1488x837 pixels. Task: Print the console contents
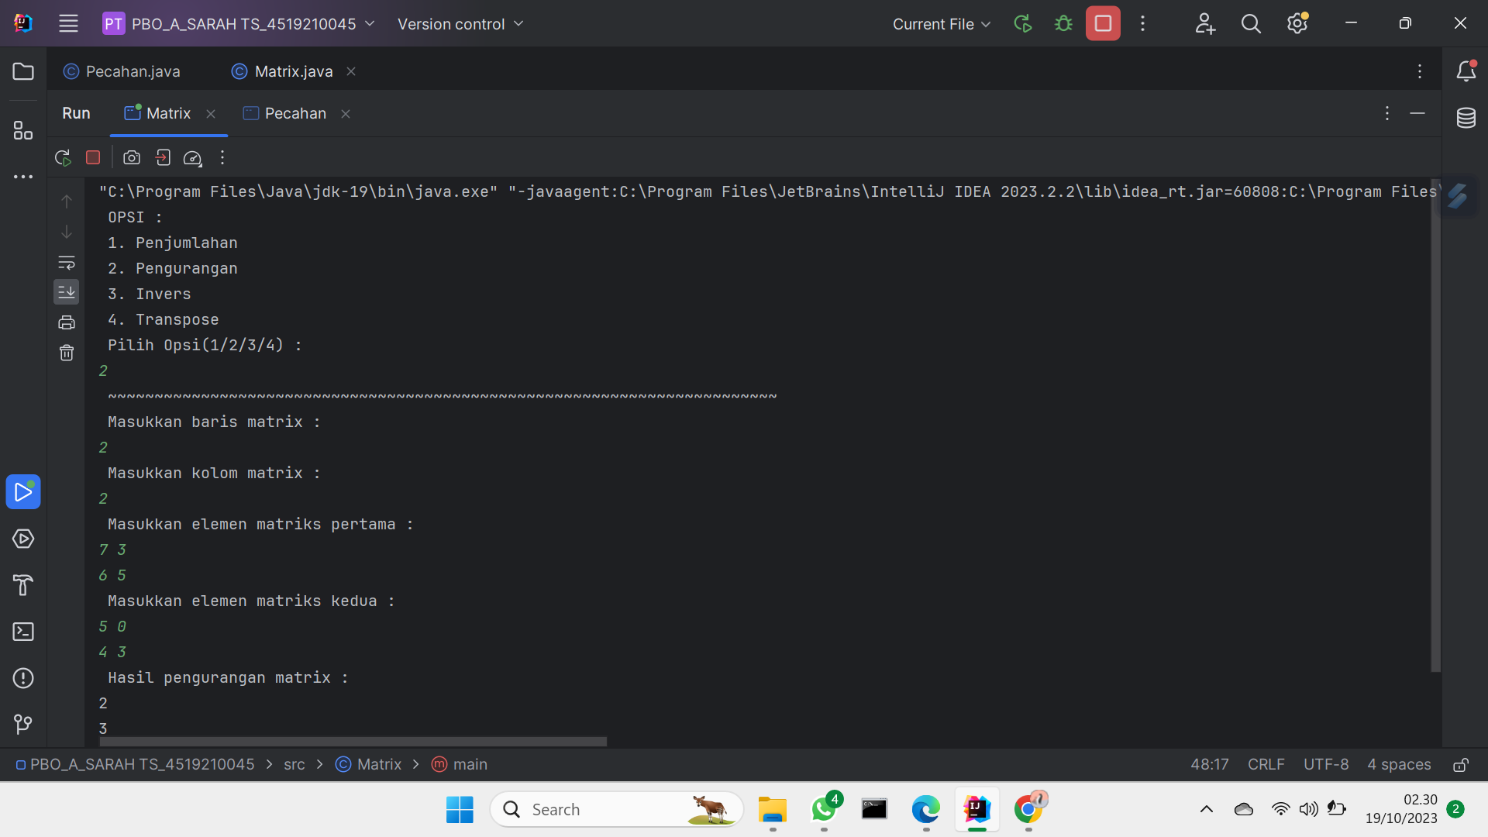pos(67,322)
